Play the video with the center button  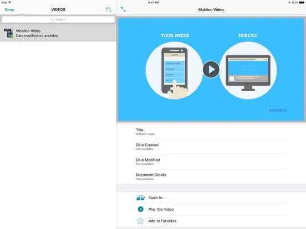point(211,69)
